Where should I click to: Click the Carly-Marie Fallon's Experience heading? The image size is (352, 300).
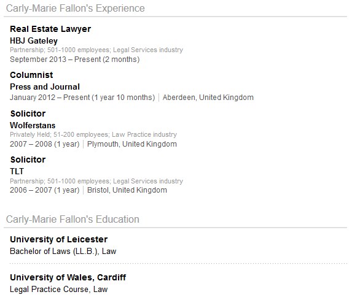pos(75,9)
